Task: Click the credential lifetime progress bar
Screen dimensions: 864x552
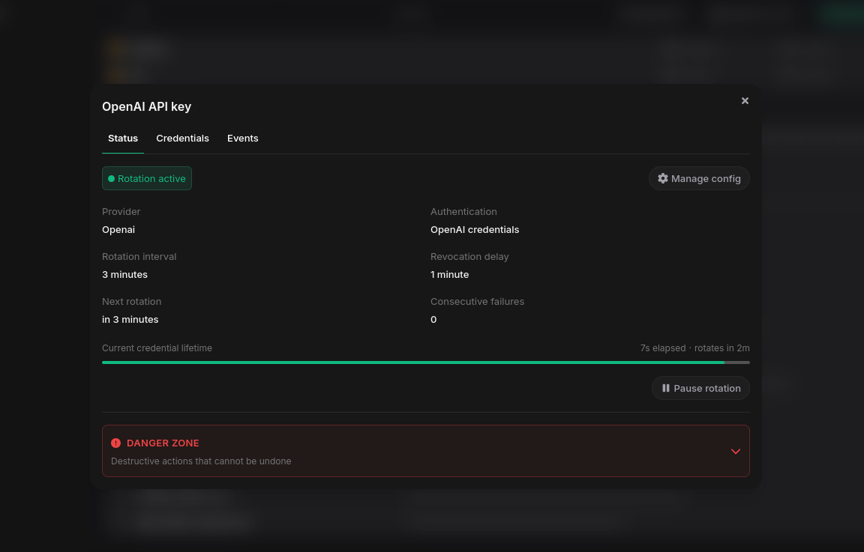Action: click(425, 363)
